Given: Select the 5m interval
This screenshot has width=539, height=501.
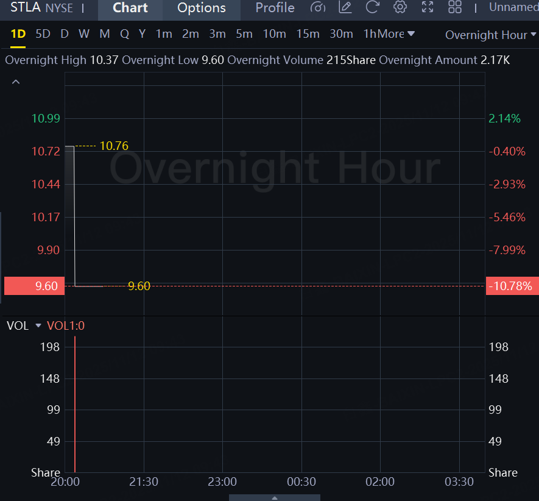Looking at the screenshot, I should tap(244, 34).
